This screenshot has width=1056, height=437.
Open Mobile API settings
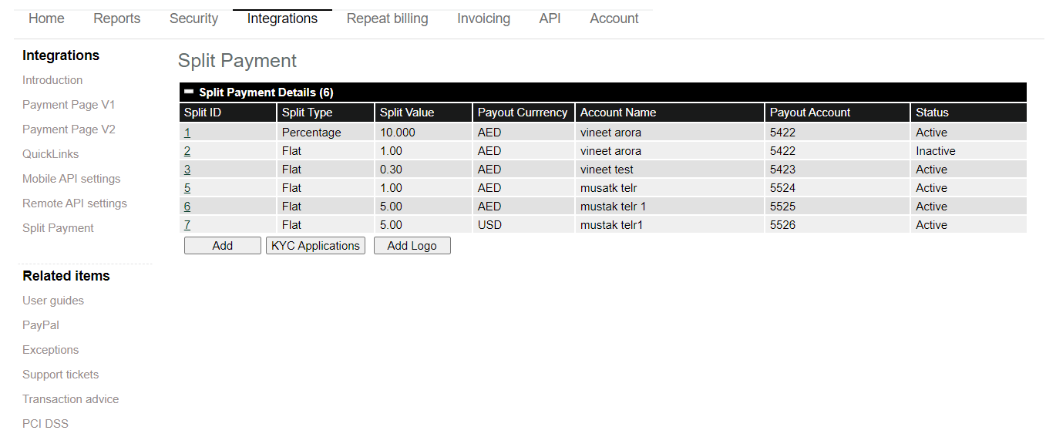click(x=72, y=179)
